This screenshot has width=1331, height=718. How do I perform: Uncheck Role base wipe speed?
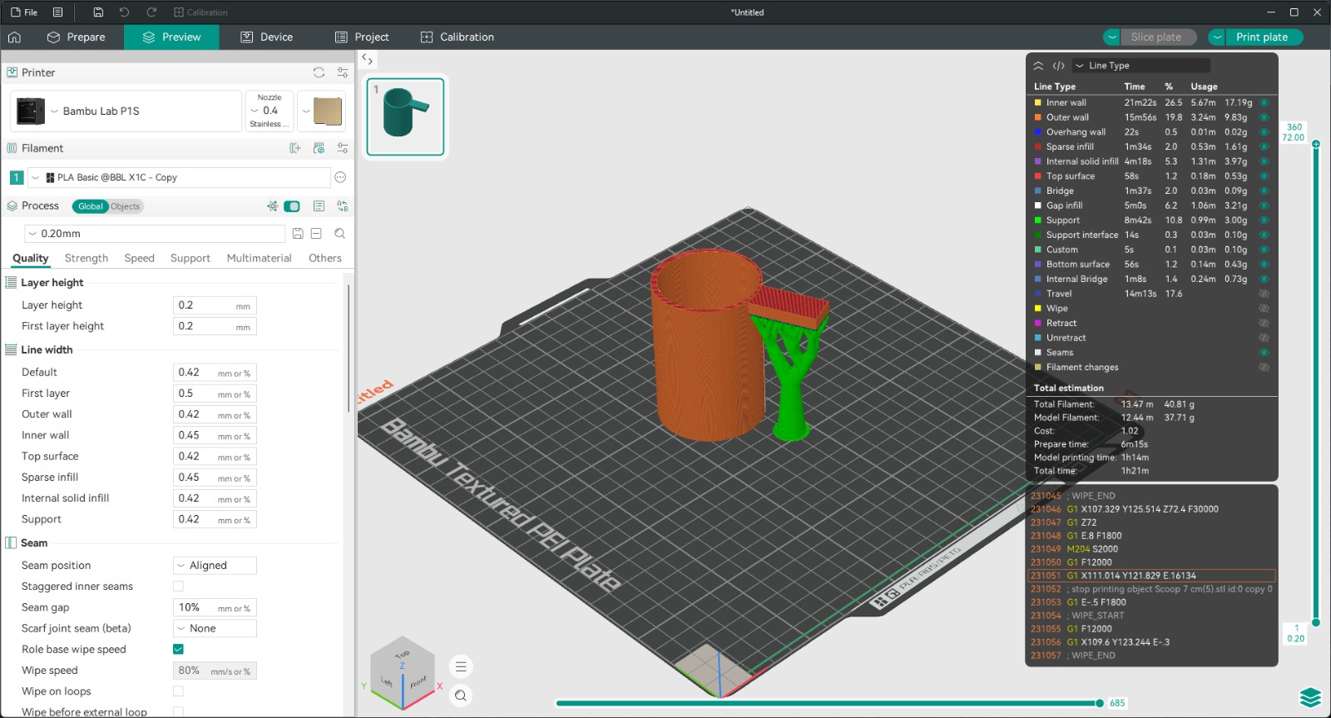coord(178,649)
